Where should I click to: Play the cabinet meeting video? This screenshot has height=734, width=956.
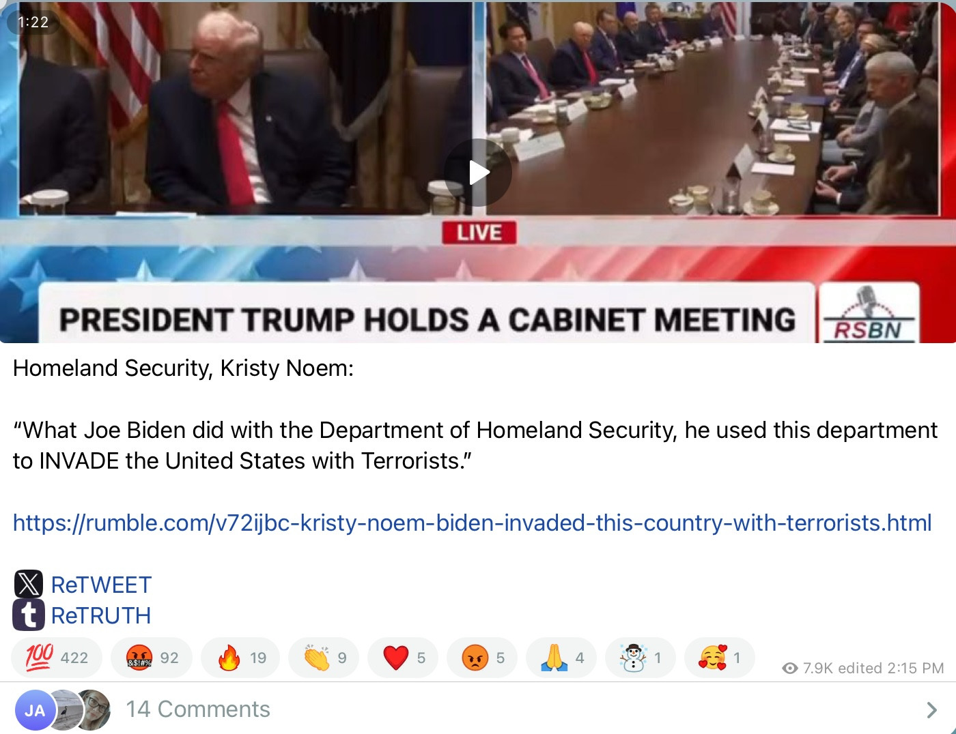tap(478, 173)
